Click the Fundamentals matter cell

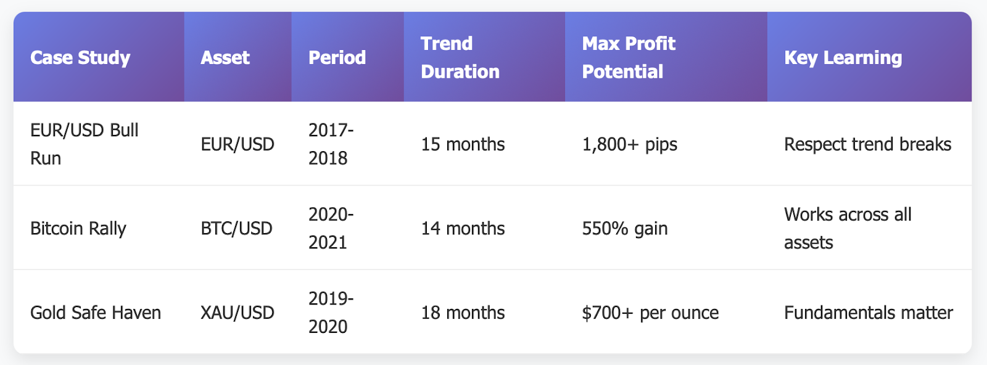pyautogui.click(x=869, y=313)
